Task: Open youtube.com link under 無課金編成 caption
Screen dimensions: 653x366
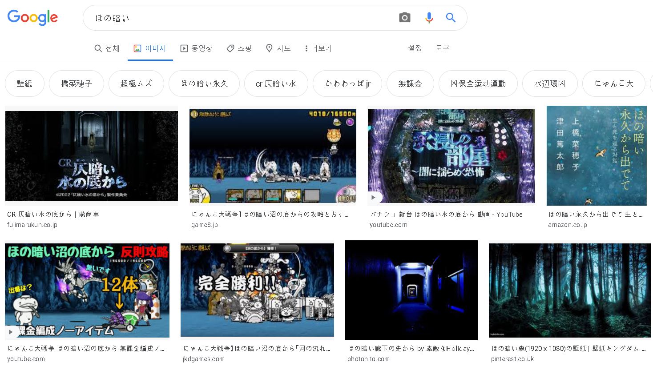Action: pyautogui.click(x=26, y=359)
